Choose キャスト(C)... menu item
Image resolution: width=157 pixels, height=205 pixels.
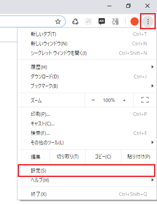(87, 124)
